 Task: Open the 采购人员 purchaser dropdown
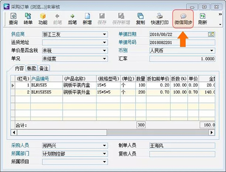pos(105,146)
